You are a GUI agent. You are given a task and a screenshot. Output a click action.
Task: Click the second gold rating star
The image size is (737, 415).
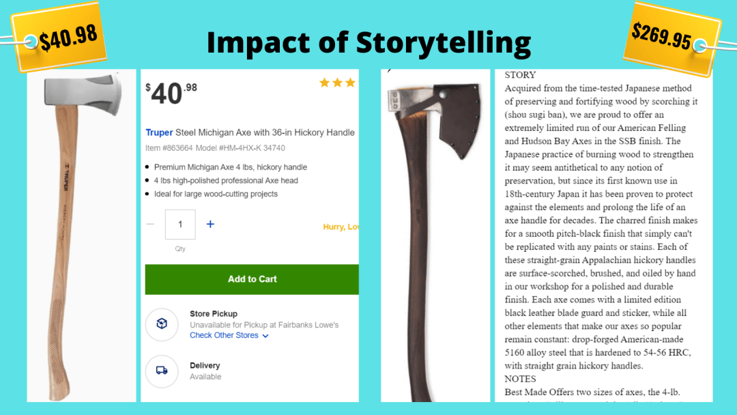(338, 83)
